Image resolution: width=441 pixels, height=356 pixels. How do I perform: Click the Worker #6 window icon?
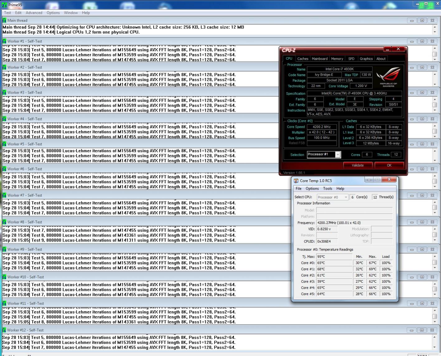(4, 169)
